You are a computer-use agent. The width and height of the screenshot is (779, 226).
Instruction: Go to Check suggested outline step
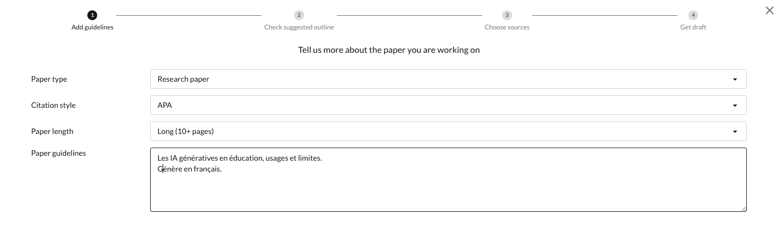(299, 27)
